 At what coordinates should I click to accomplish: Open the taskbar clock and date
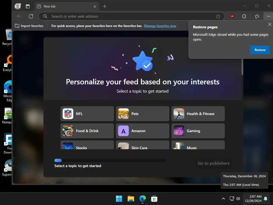click(x=253, y=199)
